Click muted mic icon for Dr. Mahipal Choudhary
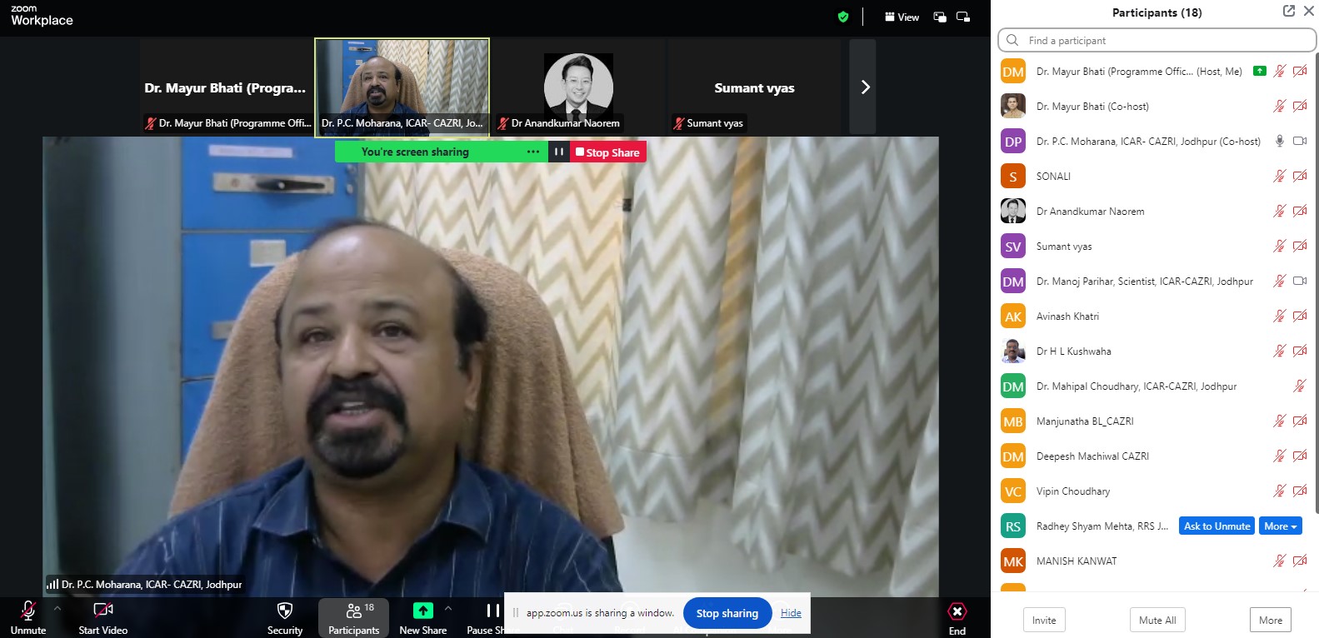This screenshot has height=638, width=1319. tap(1300, 386)
